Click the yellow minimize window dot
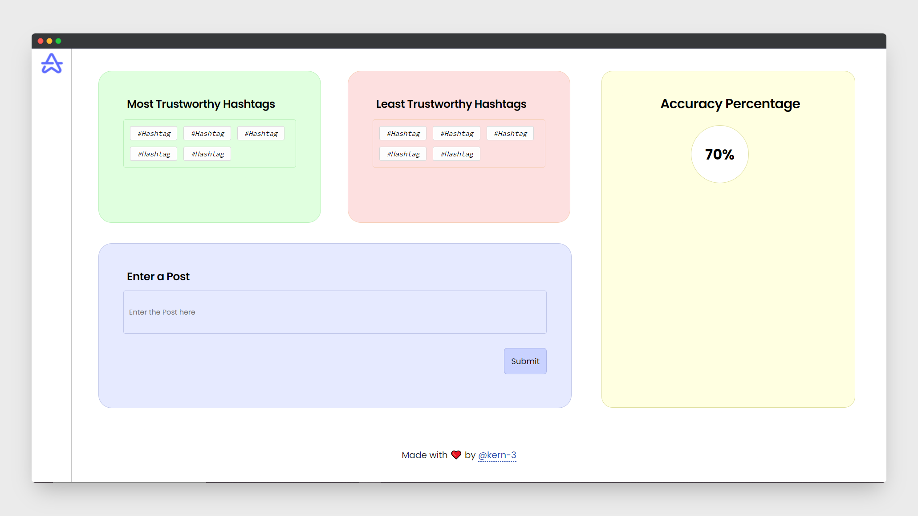The width and height of the screenshot is (918, 516). click(49, 41)
